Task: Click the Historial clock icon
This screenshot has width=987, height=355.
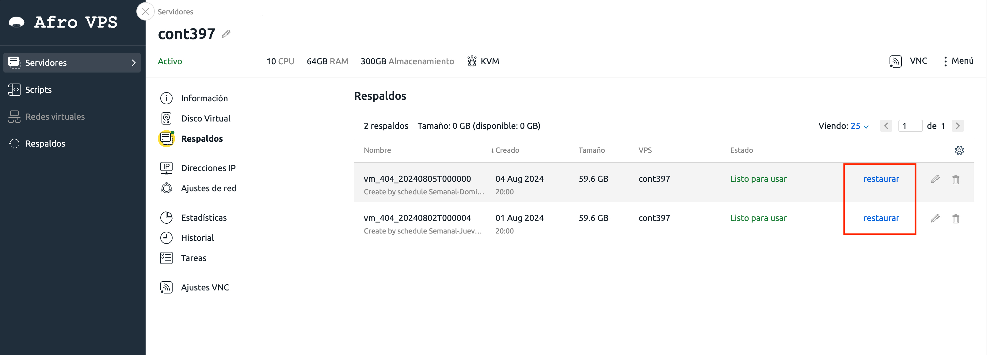Action: [166, 238]
